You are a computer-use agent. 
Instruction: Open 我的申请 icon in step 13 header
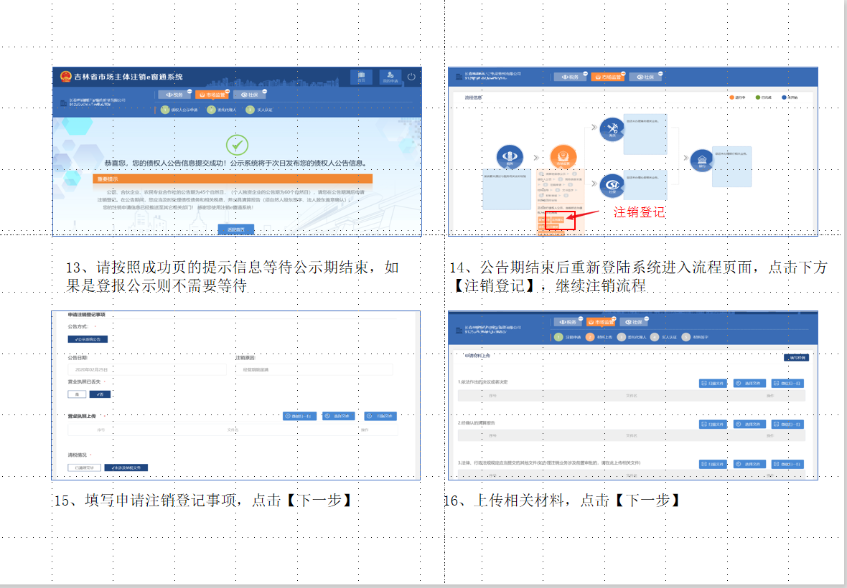click(x=390, y=77)
